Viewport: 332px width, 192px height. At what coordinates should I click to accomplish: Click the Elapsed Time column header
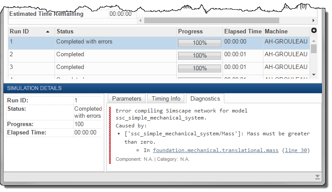tap(242, 32)
